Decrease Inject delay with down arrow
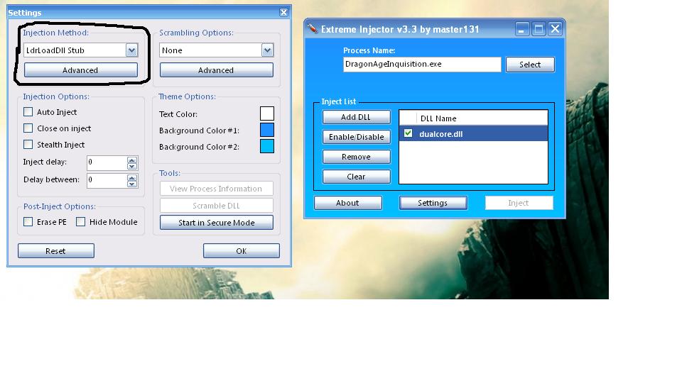 [132, 166]
